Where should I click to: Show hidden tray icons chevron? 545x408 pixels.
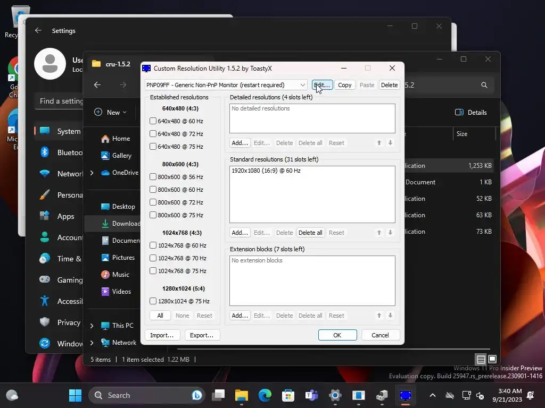point(433,395)
